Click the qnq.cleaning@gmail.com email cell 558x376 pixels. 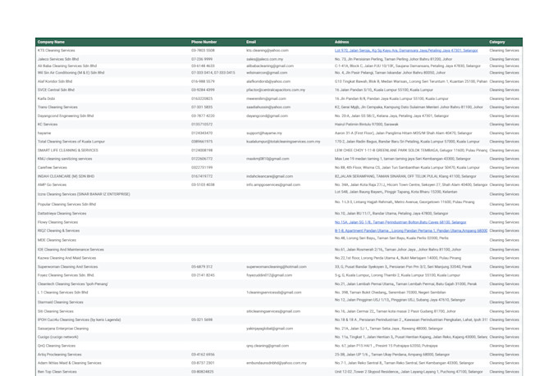pyautogui.click(x=268, y=346)
